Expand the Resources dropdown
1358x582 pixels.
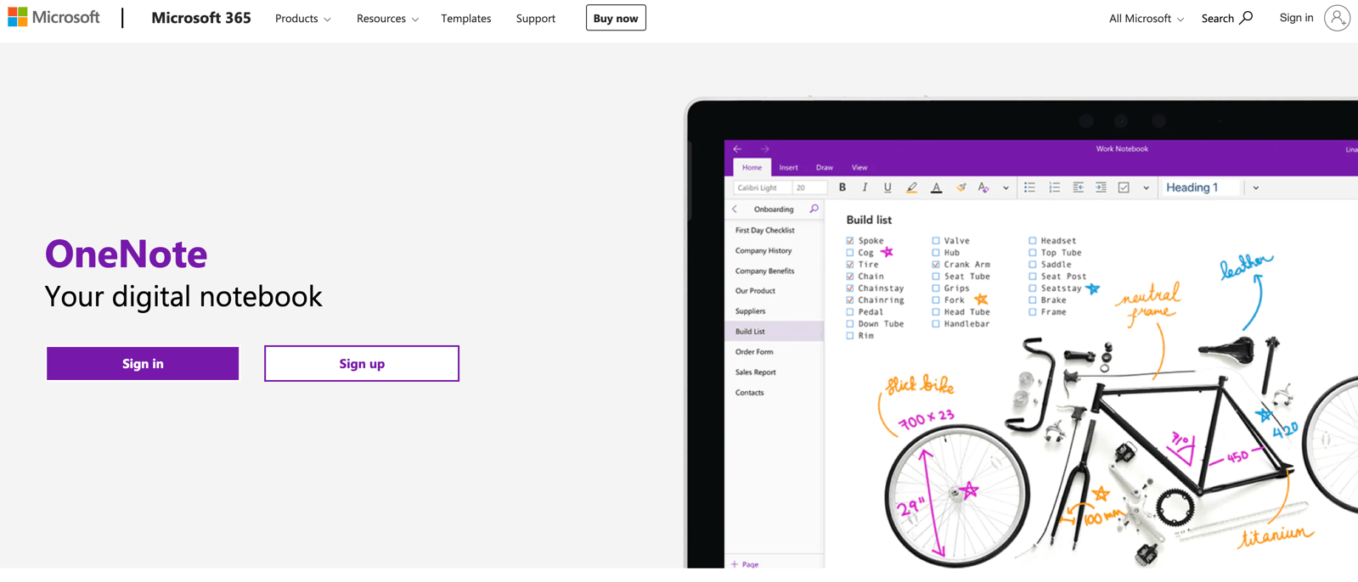coord(387,19)
